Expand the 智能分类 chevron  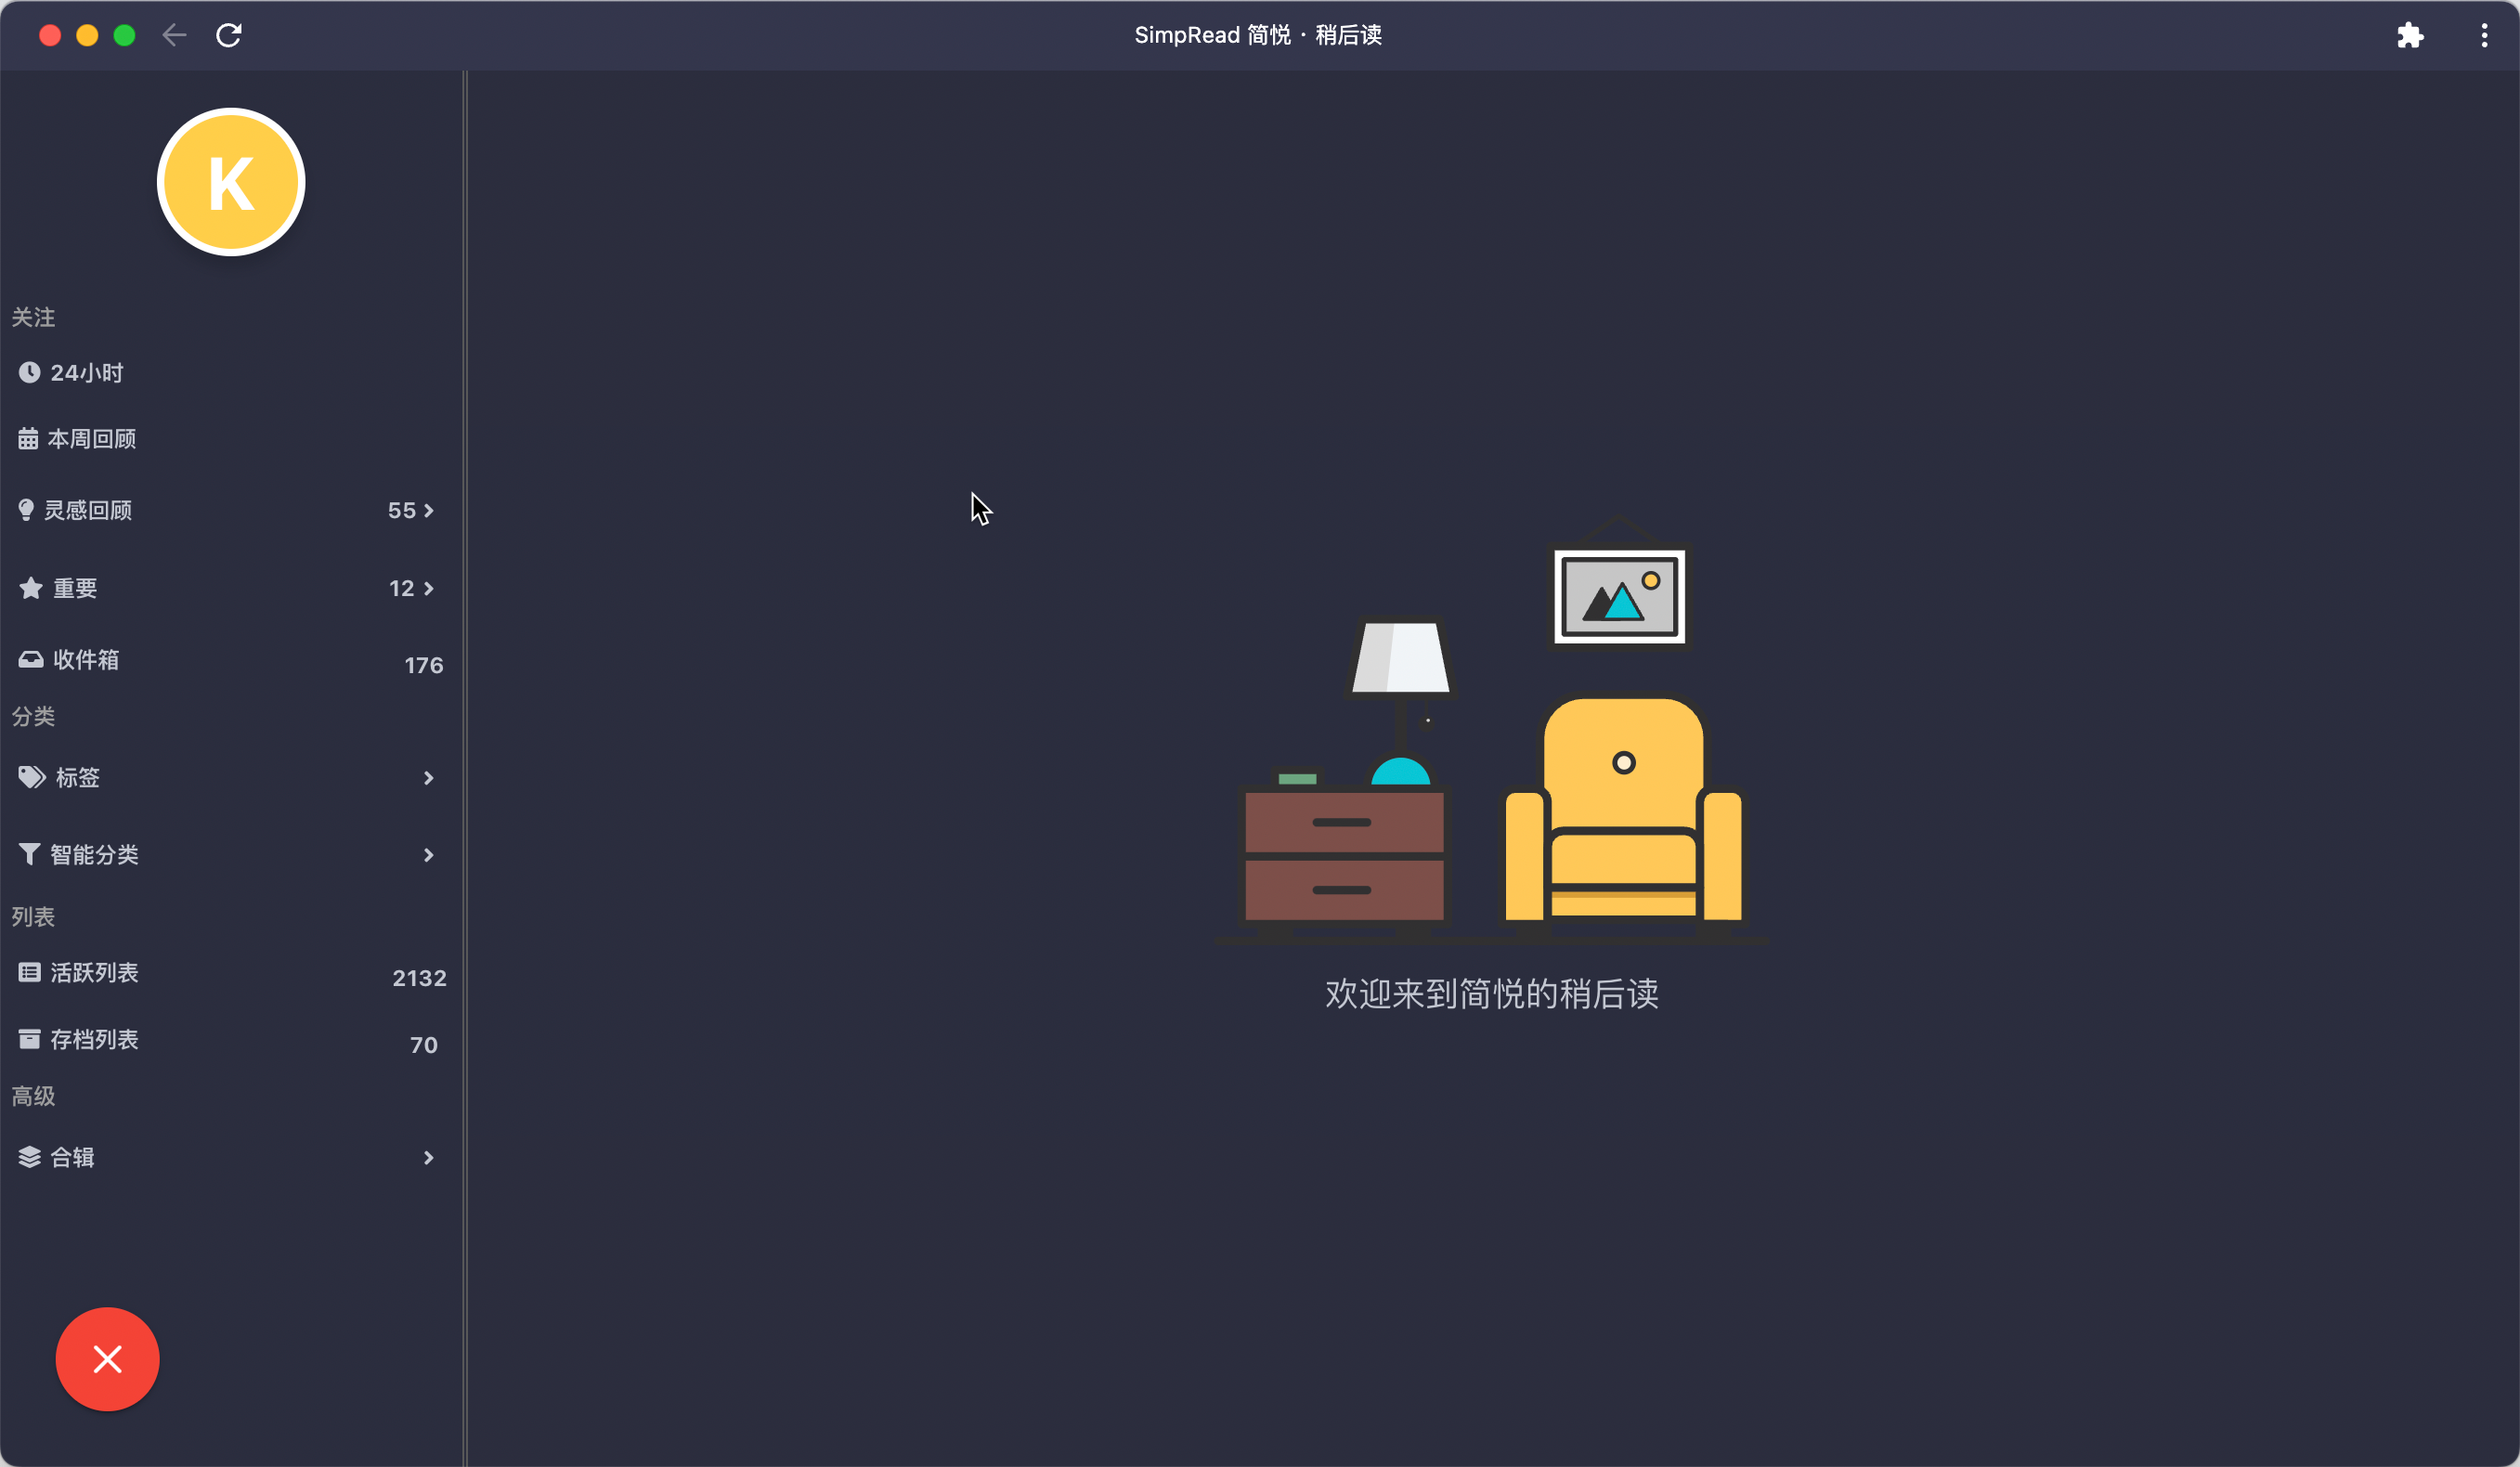428,855
